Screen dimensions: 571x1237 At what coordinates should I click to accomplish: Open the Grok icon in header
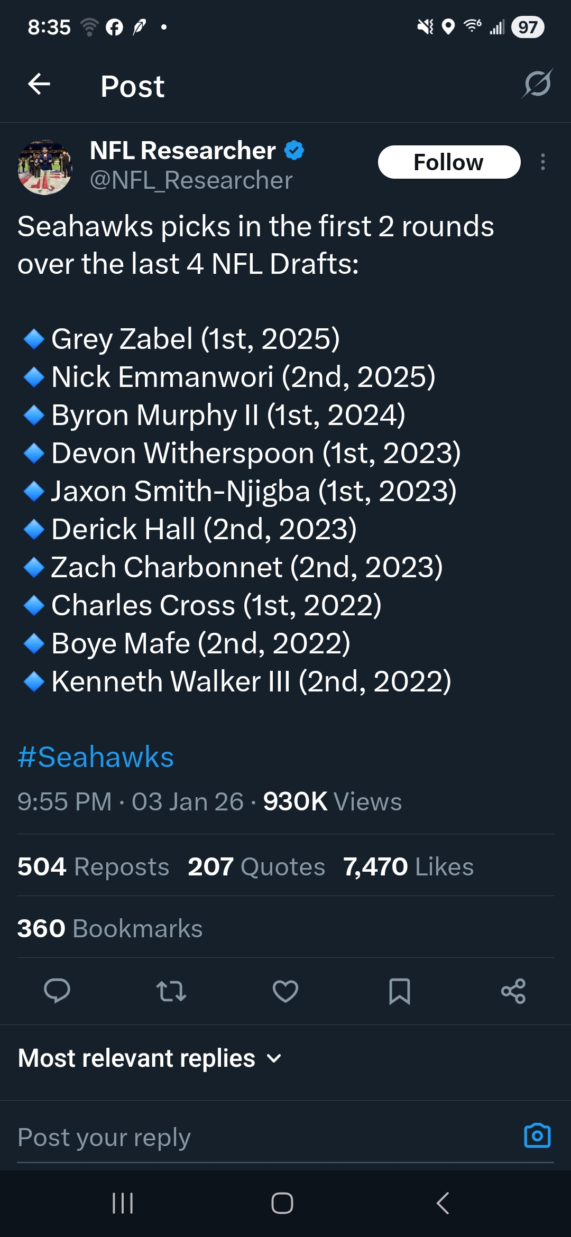537,84
